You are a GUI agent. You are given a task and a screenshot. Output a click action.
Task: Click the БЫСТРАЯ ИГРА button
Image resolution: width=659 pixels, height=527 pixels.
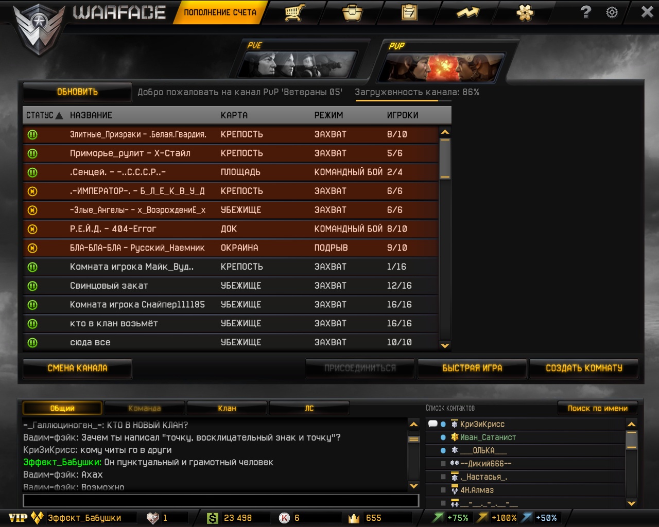(x=472, y=368)
